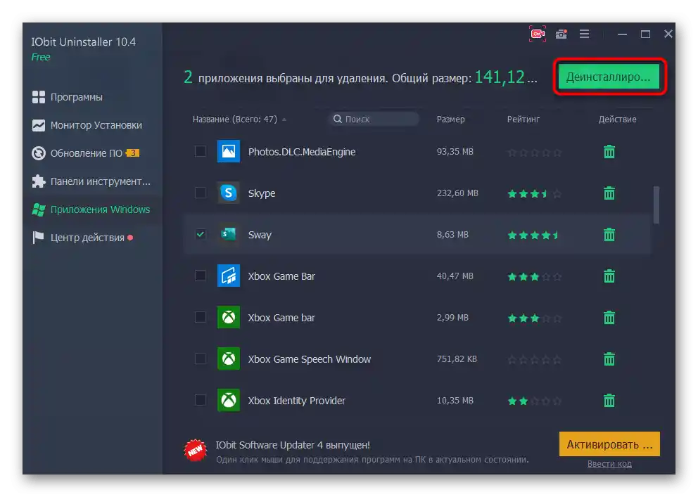The height and width of the screenshot is (497, 698).
Task: Focus the Поиск search field
Action: (374, 119)
